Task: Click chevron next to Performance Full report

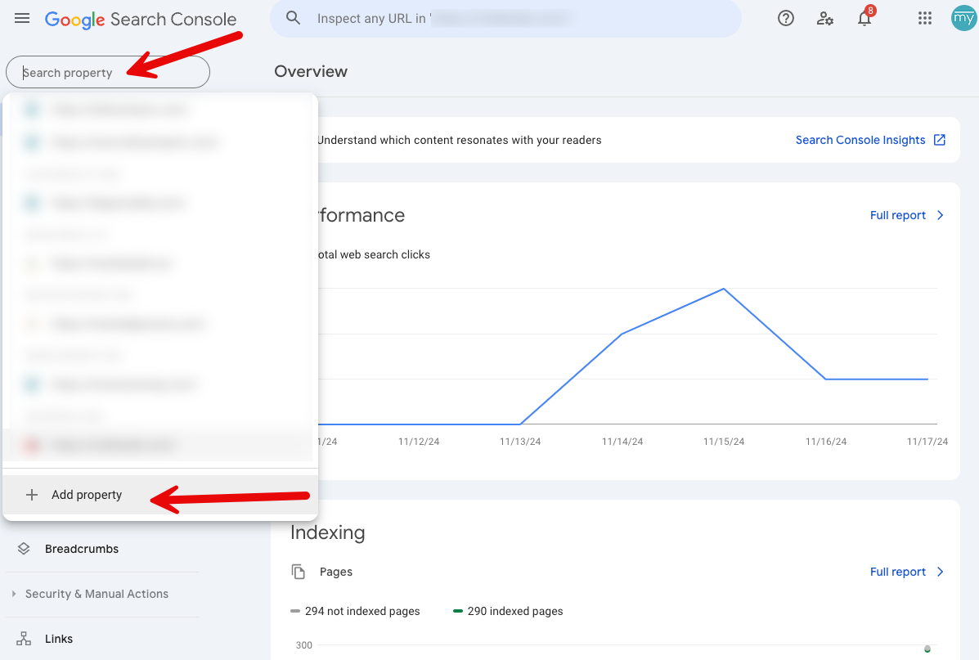Action: point(941,215)
